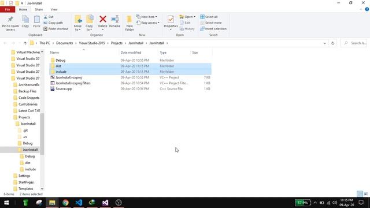Open the New item dropdown
The image size is (370, 208).
click(x=146, y=17)
